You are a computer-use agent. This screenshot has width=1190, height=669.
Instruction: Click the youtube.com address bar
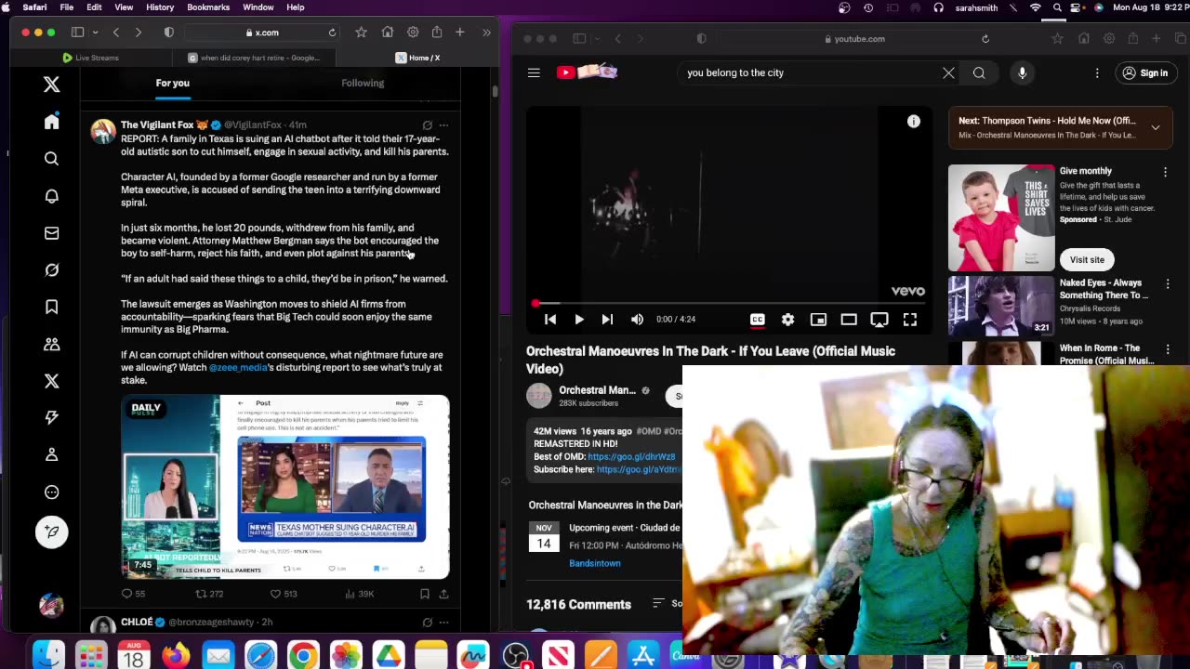click(853, 39)
